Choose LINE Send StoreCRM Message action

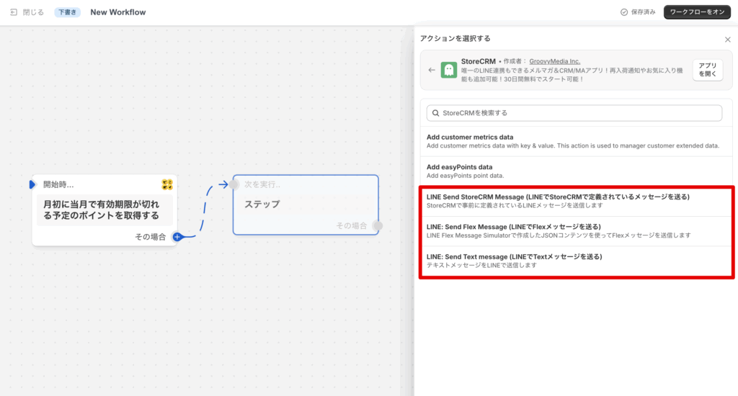pyautogui.click(x=575, y=201)
